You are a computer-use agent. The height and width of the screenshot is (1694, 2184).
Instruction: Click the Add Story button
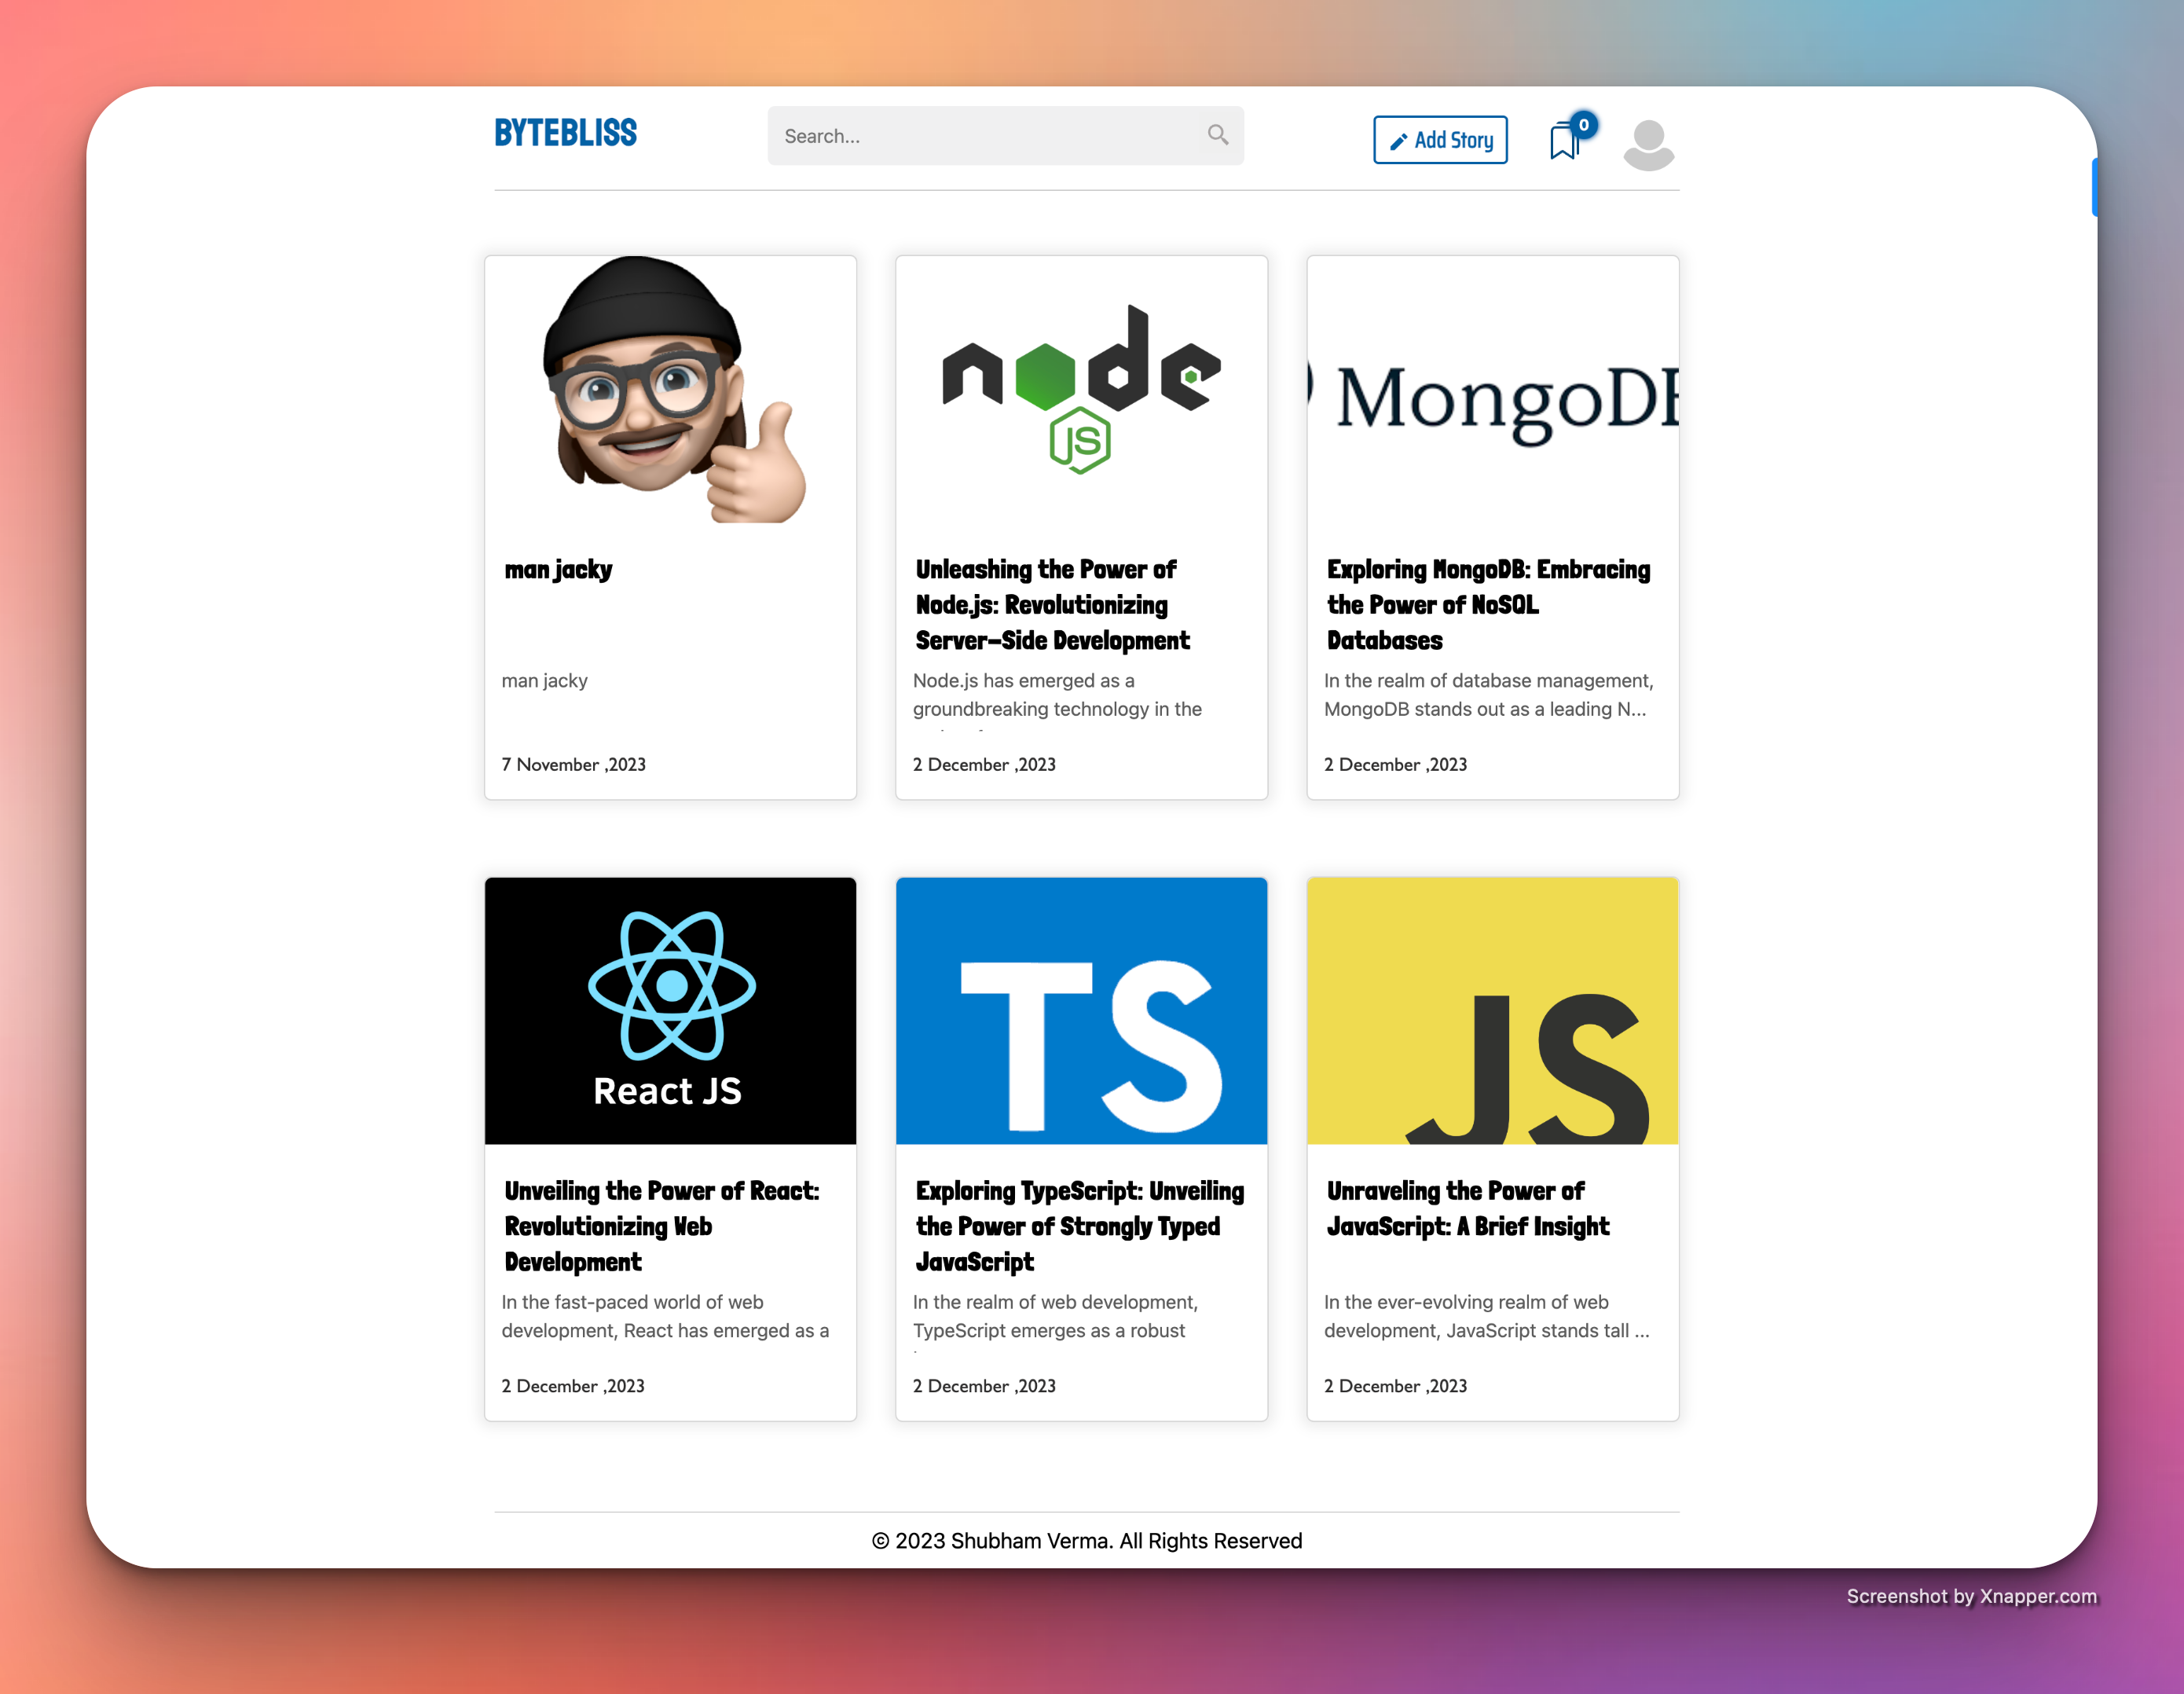pos(1440,140)
